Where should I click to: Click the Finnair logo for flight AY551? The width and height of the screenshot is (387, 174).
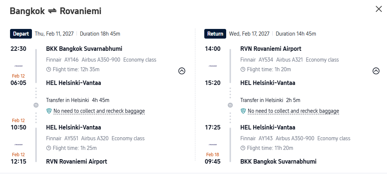coord(19,144)
